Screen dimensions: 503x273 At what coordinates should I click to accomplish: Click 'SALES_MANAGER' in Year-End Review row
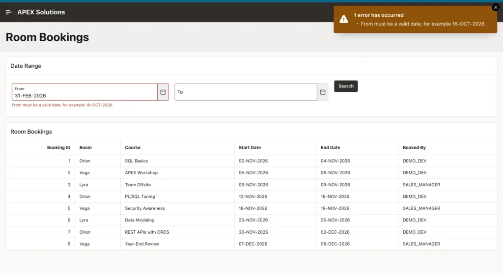(421, 244)
